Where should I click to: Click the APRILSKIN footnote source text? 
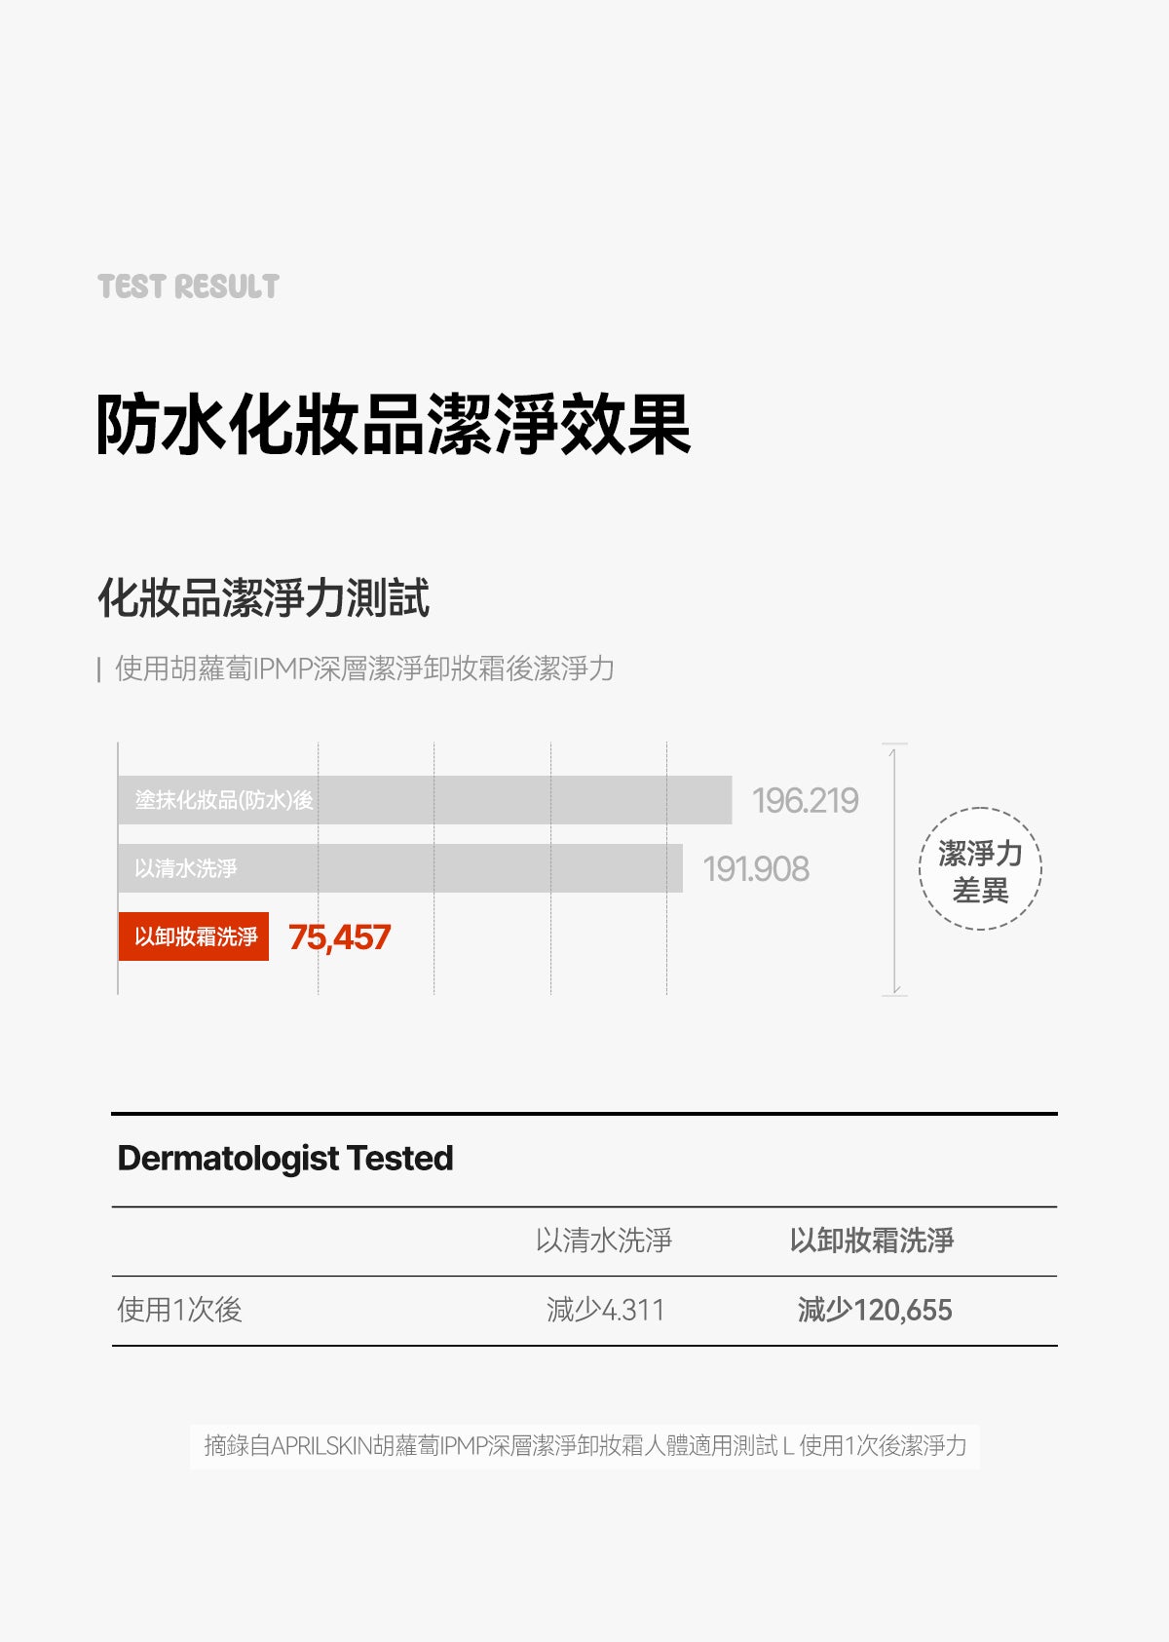[x=584, y=1445]
